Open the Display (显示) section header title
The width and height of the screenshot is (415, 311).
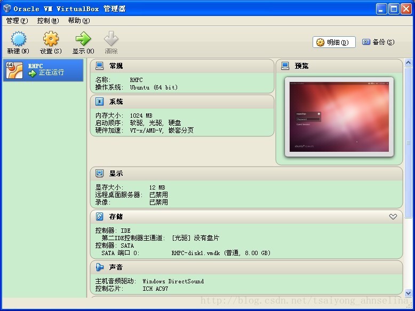[x=116, y=173]
